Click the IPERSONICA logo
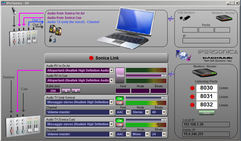Viewport: 241px width, 141px height. [218, 52]
